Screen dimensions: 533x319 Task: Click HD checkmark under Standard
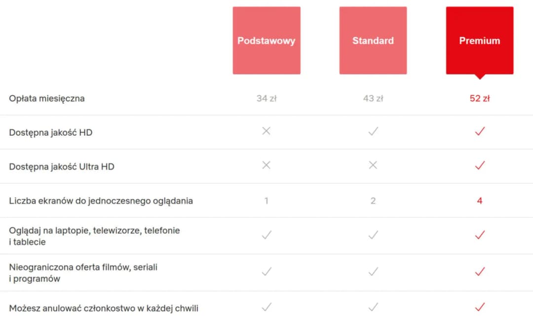tap(373, 131)
